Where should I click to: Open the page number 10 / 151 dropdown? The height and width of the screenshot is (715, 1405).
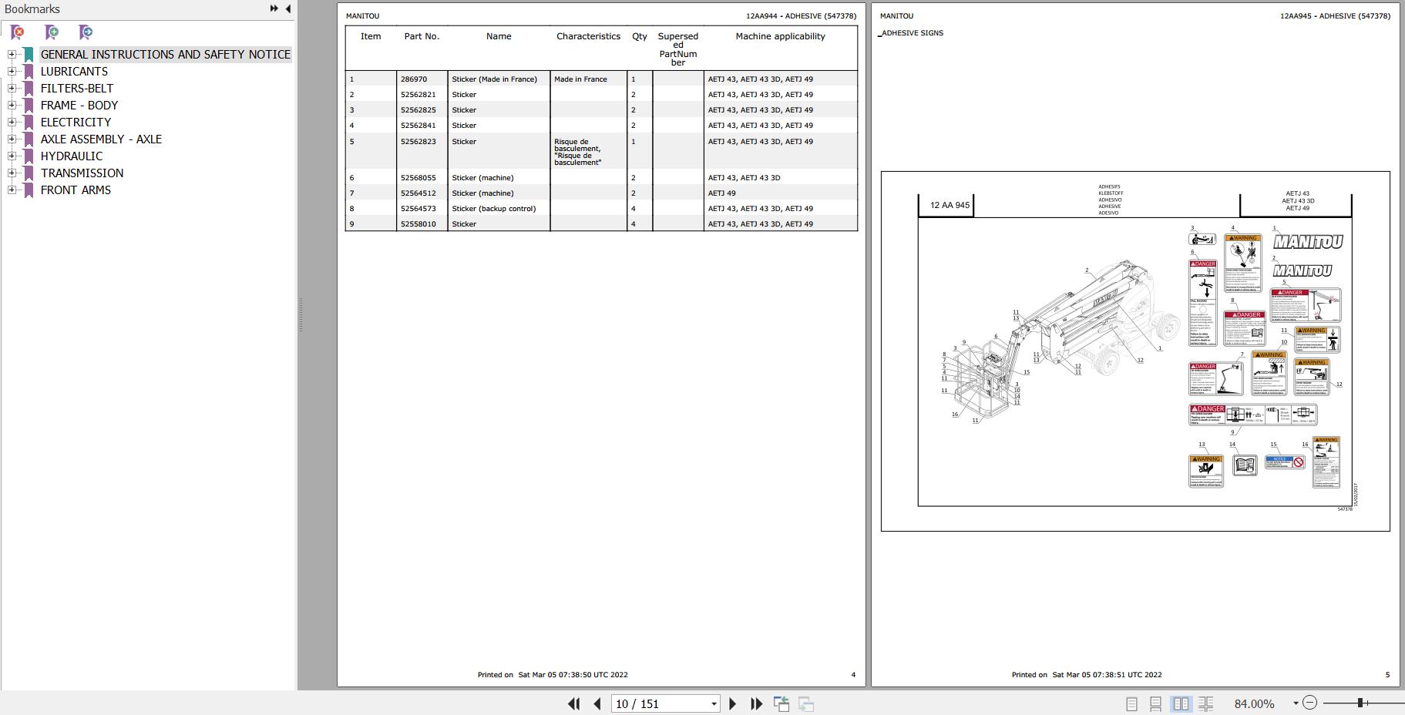pos(714,703)
